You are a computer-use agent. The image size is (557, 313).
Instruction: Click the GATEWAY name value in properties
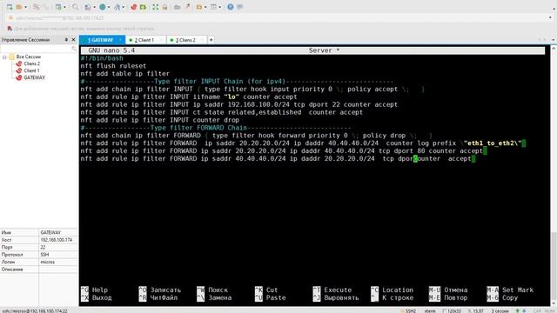pyautogui.click(x=50, y=232)
